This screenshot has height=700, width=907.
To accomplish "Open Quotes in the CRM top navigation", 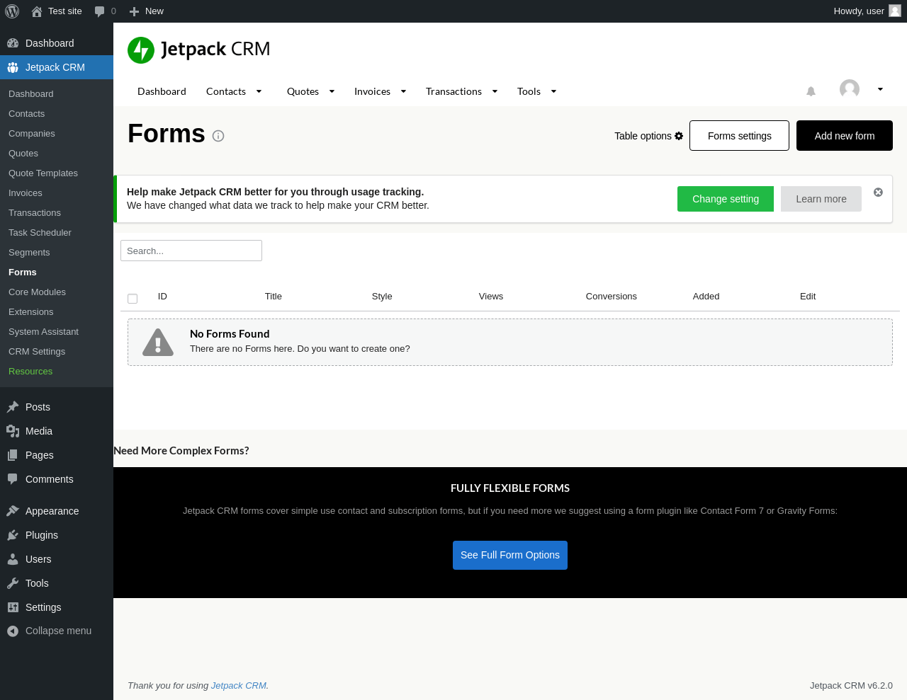I will pos(303,91).
